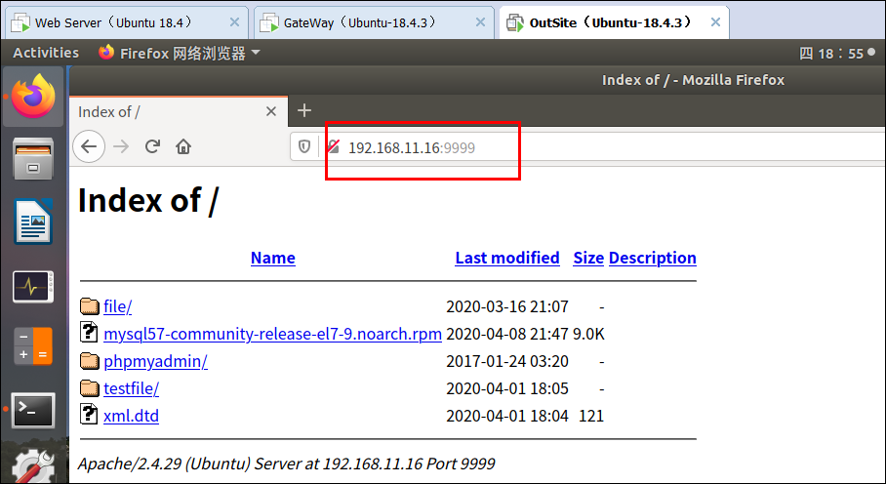Open the Terminal from the dock
This screenshot has width=886, height=484.
click(x=33, y=410)
